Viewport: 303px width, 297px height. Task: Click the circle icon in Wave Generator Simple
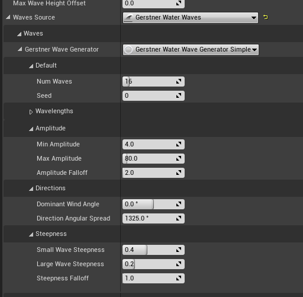click(129, 50)
